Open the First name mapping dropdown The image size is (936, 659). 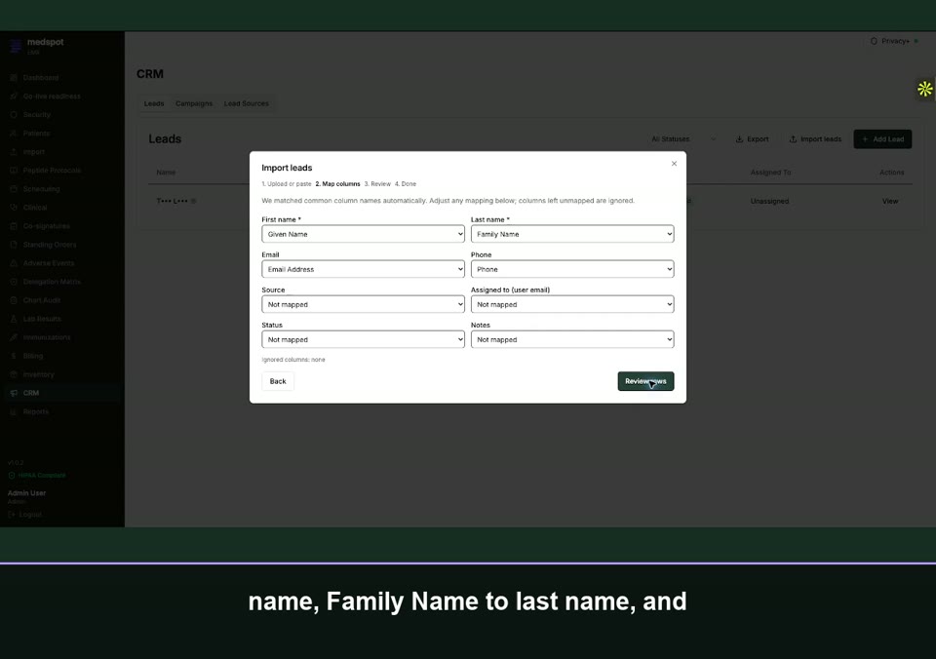pyautogui.click(x=363, y=234)
